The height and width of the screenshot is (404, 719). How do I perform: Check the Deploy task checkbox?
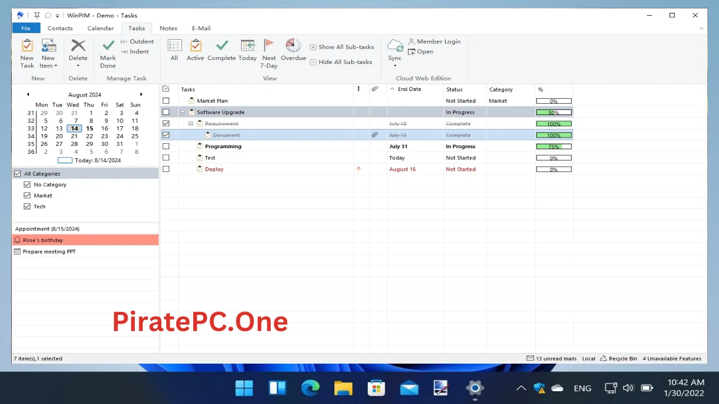(166, 169)
